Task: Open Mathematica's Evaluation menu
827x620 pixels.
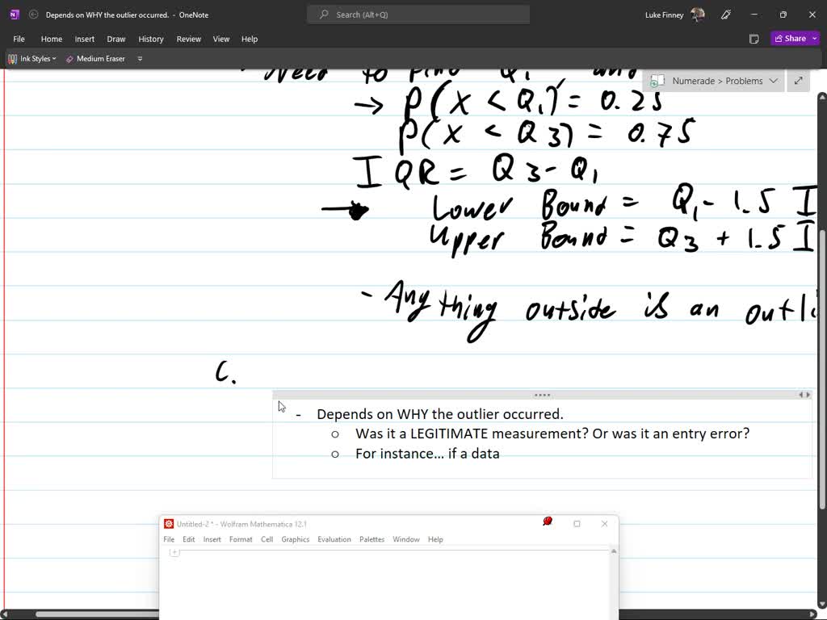Action: coord(334,538)
